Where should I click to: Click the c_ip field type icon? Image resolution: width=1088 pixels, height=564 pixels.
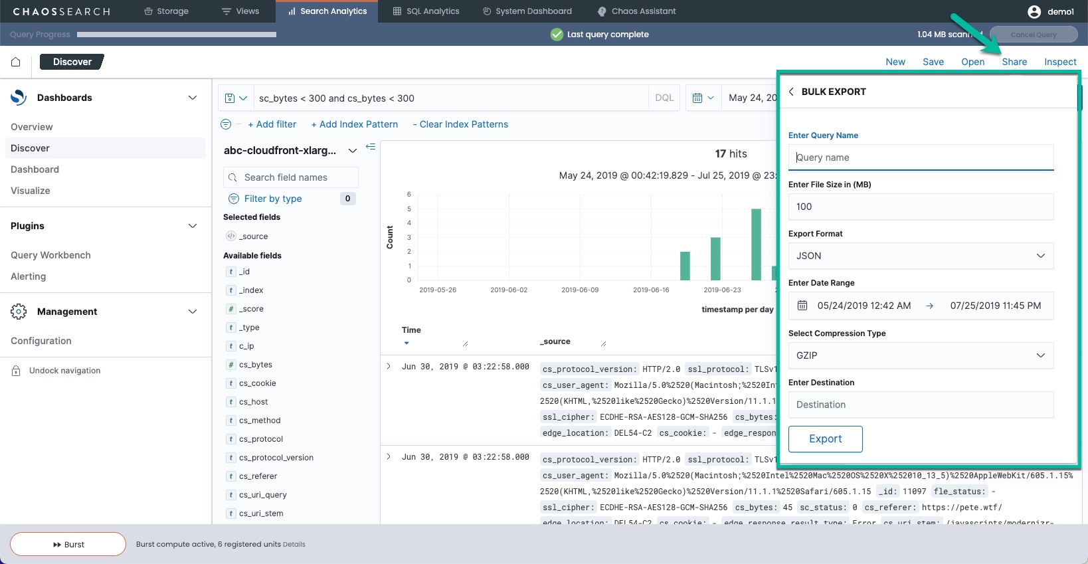click(231, 346)
